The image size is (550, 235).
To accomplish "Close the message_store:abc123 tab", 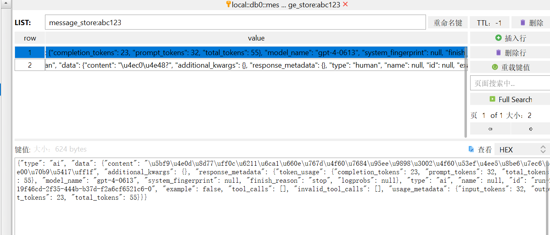I will click(x=345, y=4).
